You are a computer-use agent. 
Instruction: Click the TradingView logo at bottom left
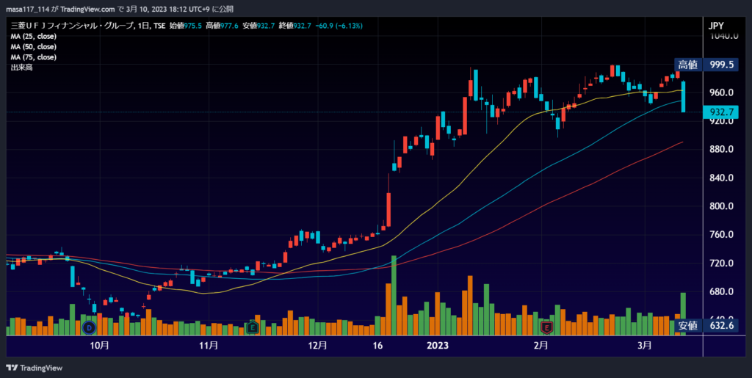click(x=35, y=368)
